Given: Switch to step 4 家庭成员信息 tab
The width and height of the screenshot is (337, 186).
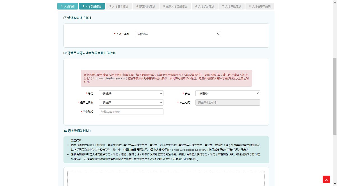Looking at the screenshot, I should click(x=145, y=6).
